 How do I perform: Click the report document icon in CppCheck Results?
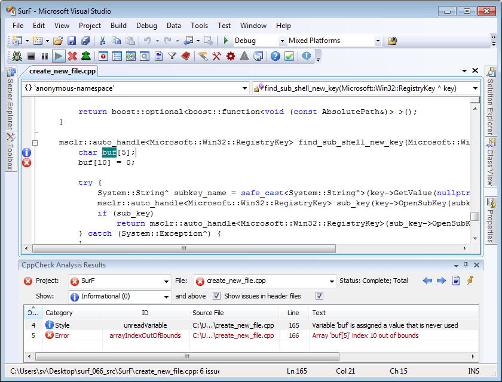(455, 281)
